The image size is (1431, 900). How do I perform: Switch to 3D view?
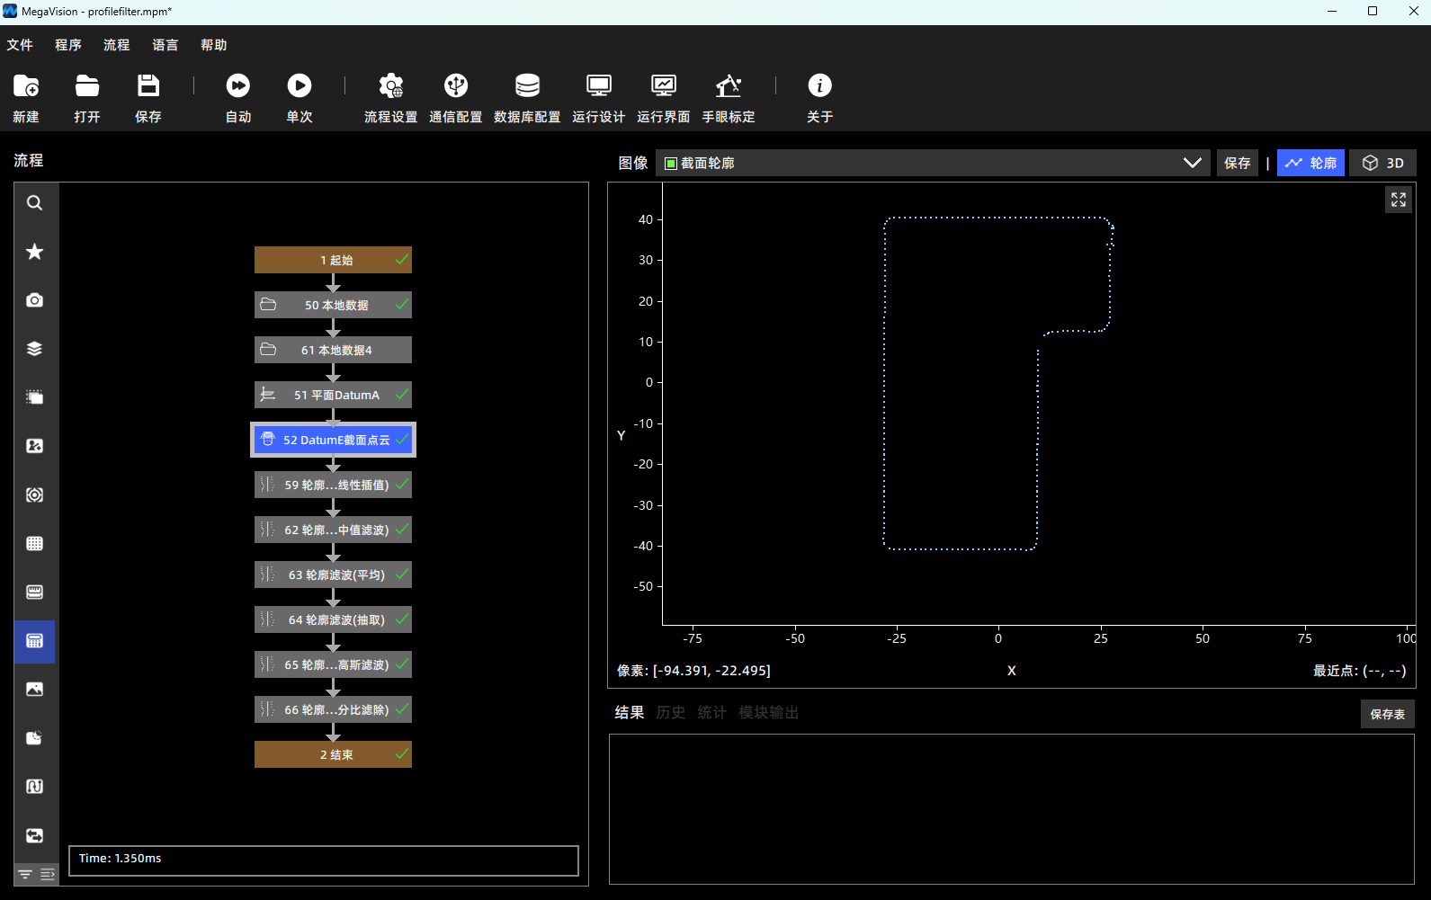1383,163
